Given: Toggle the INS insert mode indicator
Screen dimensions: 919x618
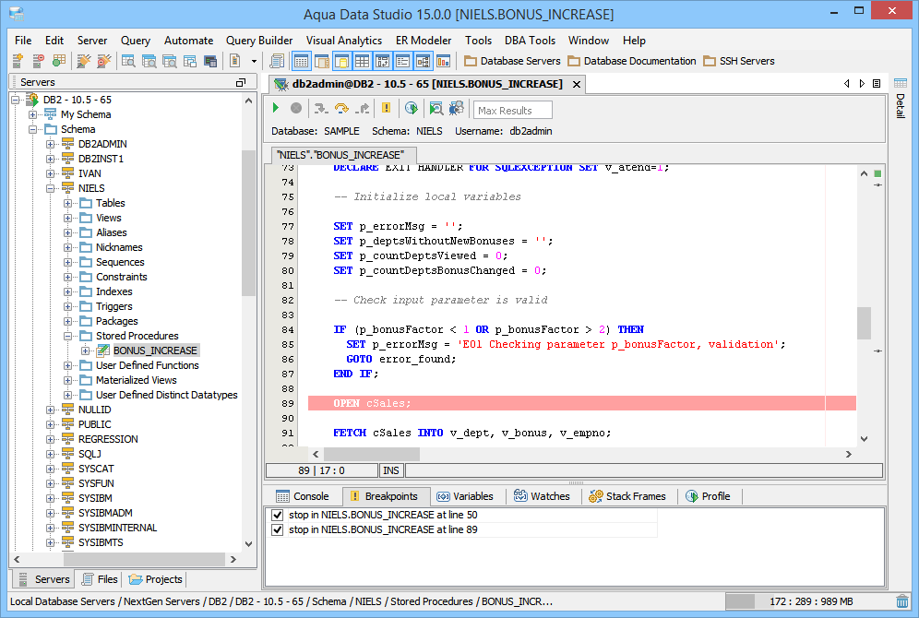Looking at the screenshot, I should pos(391,470).
